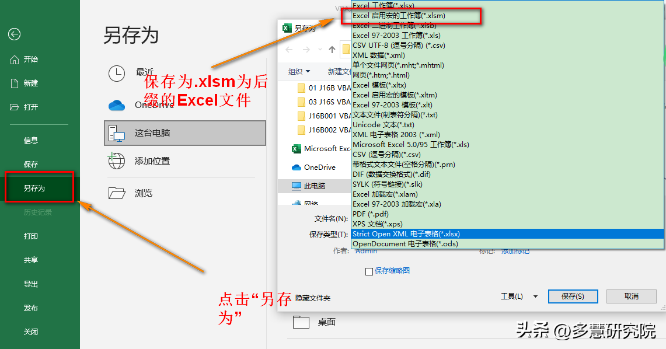Click the OneDrive cloud icon in save locations
This screenshot has height=349, width=666.
pos(116,105)
